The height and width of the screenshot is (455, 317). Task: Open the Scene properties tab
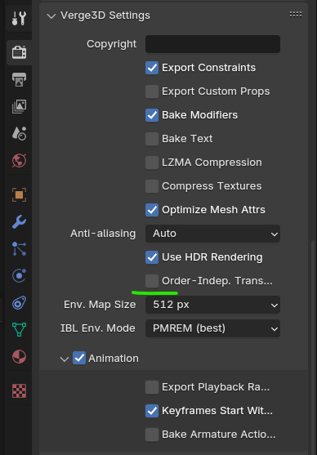click(19, 133)
